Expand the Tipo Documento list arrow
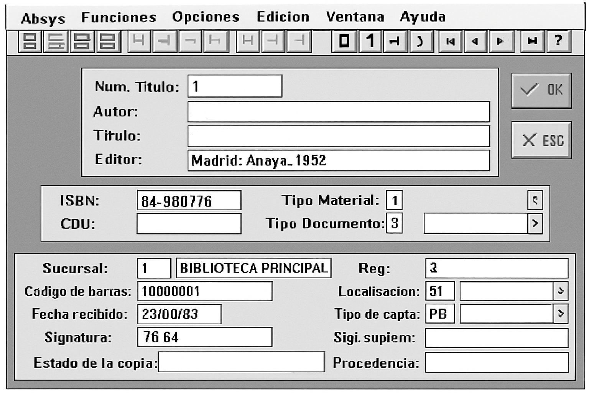The height and width of the screenshot is (393, 589). (x=535, y=223)
